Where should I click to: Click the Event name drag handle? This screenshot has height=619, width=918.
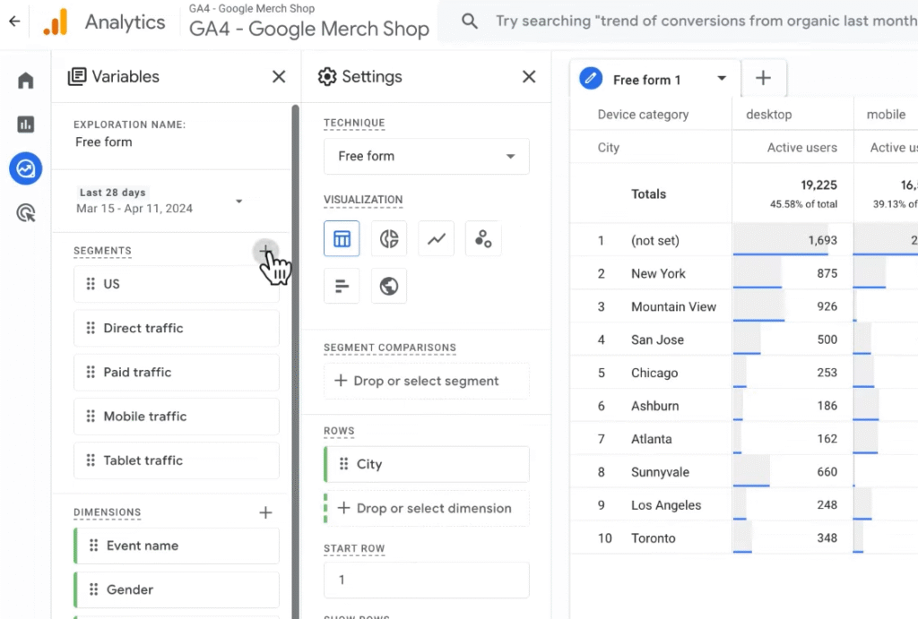pyautogui.click(x=93, y=546)
